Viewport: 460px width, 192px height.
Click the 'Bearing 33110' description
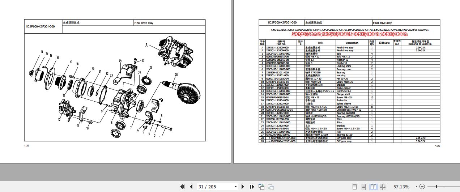point(345,135)
